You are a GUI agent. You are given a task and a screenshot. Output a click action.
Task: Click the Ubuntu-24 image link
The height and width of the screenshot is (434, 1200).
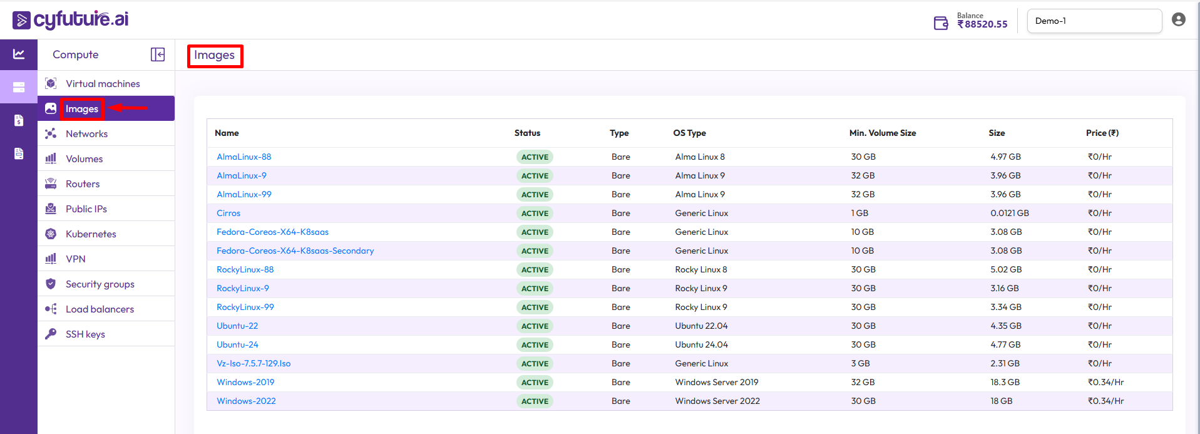[237, 344]
